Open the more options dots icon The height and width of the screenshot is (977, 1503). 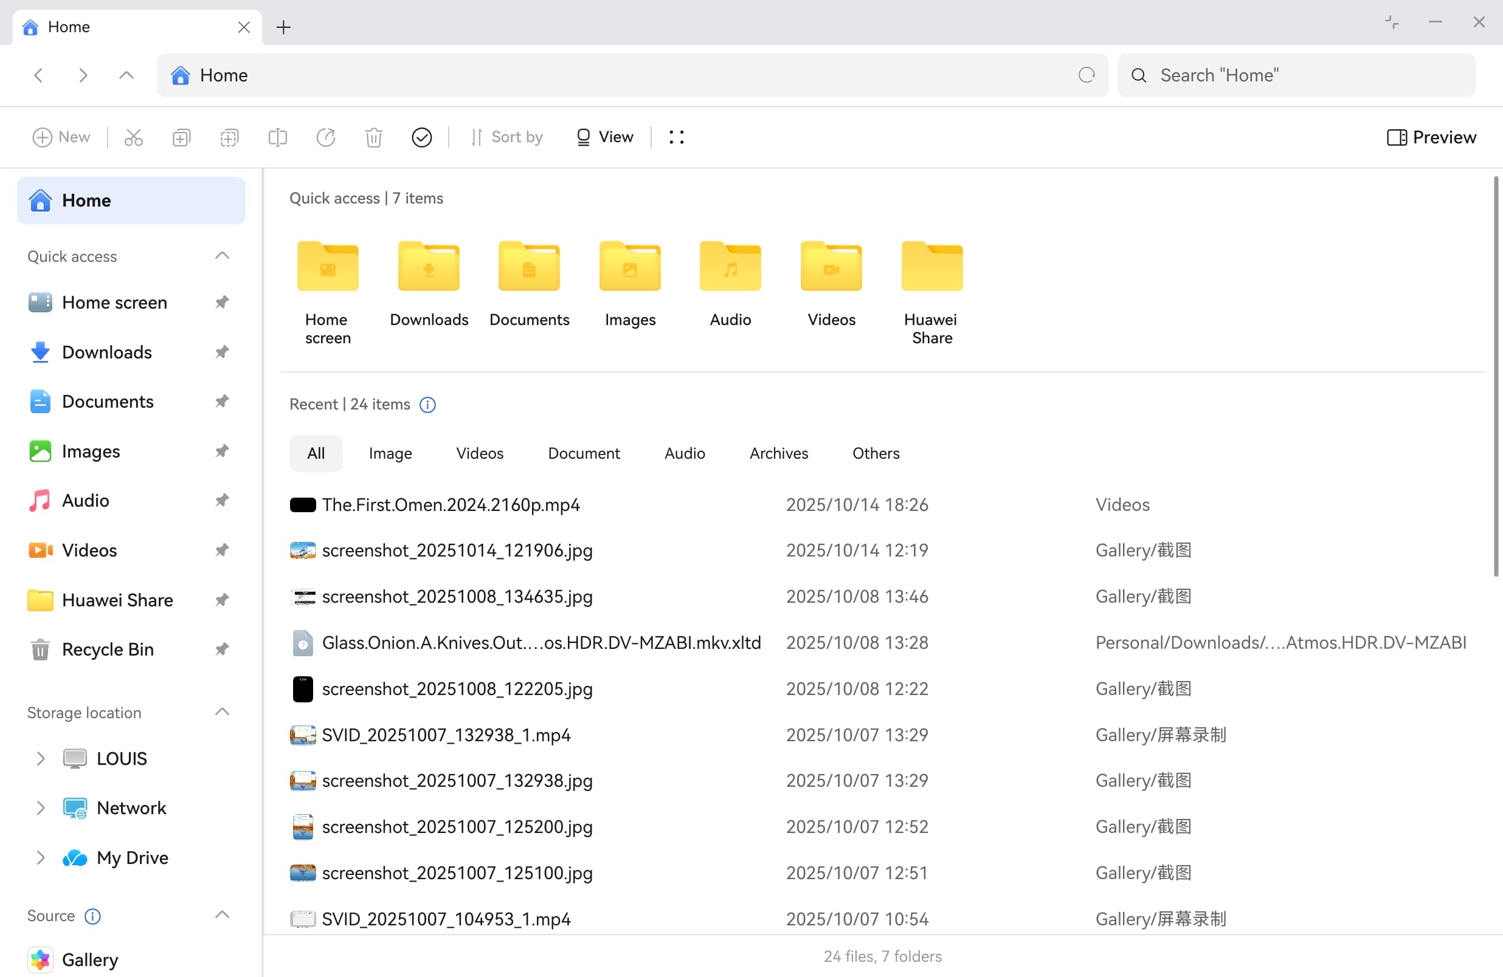click(675, 137)
